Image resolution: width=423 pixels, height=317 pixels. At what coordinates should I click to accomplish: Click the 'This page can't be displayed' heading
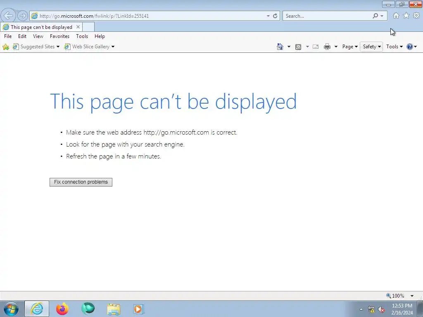(173, 102)
